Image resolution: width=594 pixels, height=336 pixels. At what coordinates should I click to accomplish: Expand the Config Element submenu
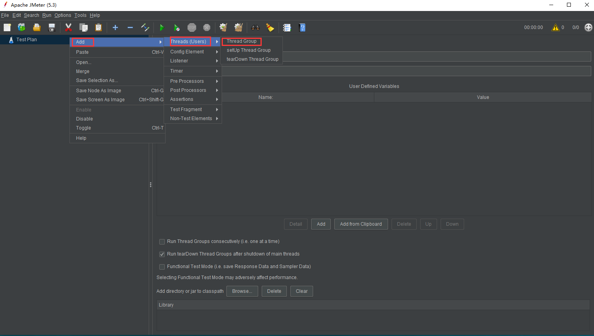coord(193,52)
